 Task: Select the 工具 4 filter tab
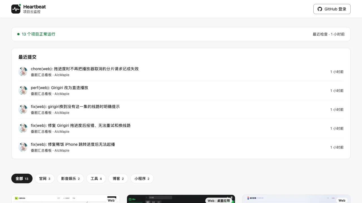(x=96, y=178)
